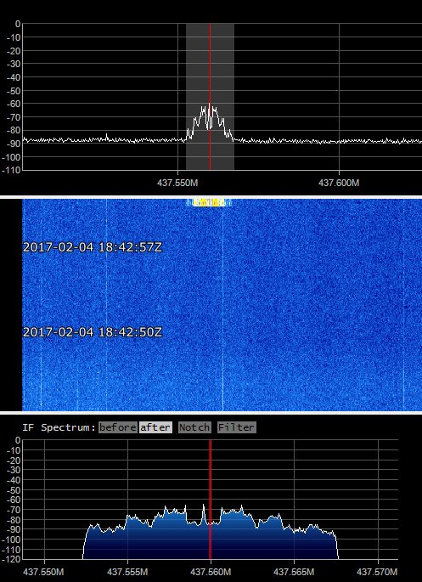
Task: Toggle the Filter button
Action: 236,427
